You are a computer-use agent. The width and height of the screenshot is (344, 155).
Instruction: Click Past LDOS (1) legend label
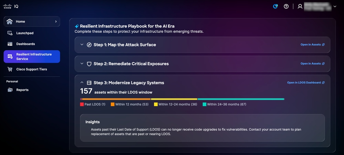click(95, 105)
